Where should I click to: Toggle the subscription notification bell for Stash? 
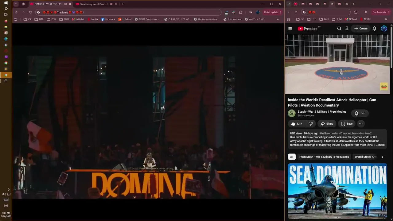(360, 113)
